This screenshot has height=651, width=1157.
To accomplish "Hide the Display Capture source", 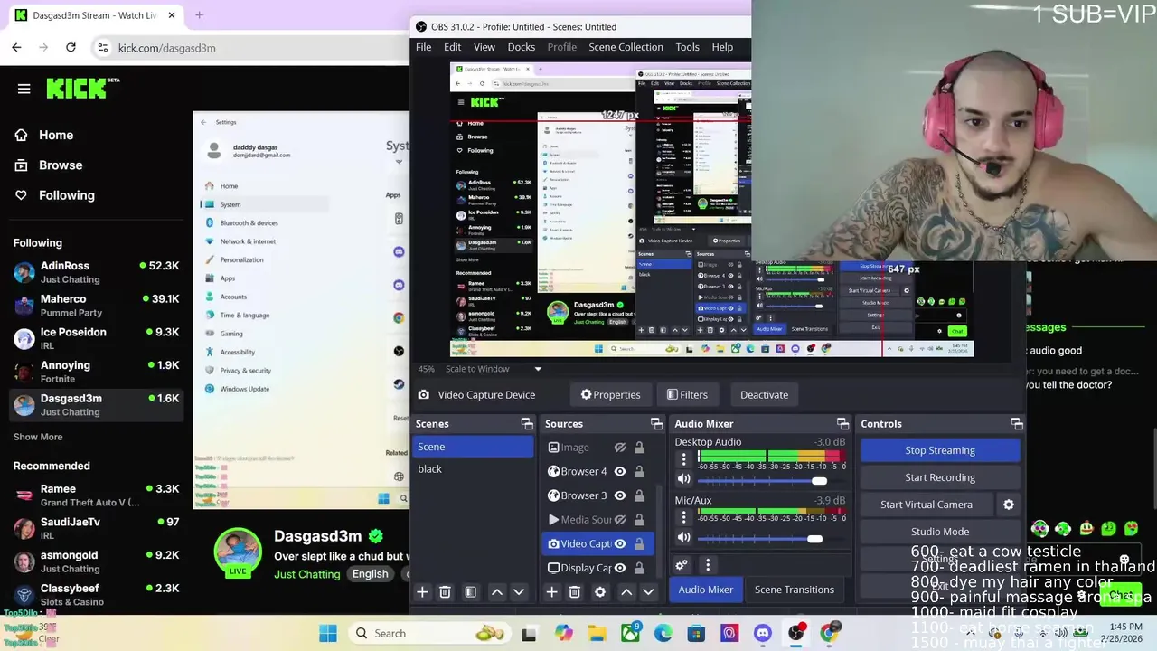I will (620, 568).
